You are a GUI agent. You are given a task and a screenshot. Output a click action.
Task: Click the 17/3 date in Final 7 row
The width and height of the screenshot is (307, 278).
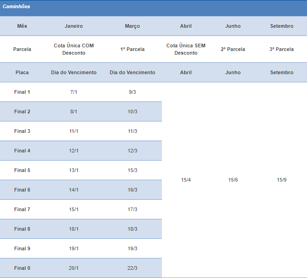132,209
